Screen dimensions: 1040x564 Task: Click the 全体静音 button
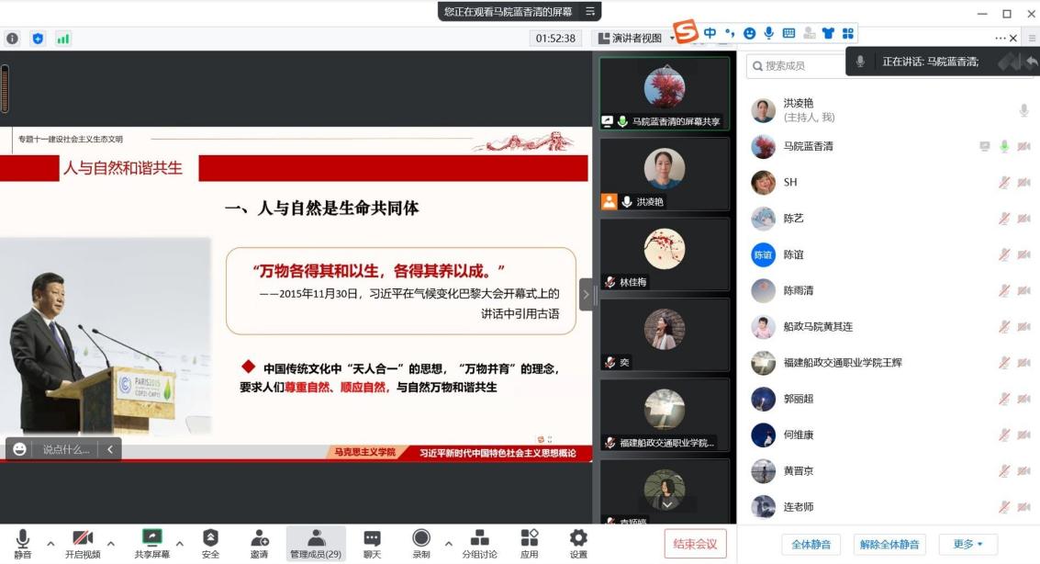point(811,544)
